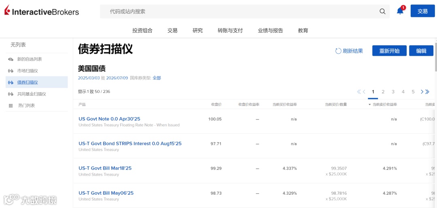The width and height of the screenshot is (437, 208).
Task: Click the 显示 1 致 50 / 236 text
Action: [94, 92]
